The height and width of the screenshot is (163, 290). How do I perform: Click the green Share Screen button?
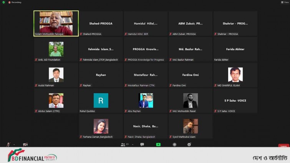pos(158,145)
